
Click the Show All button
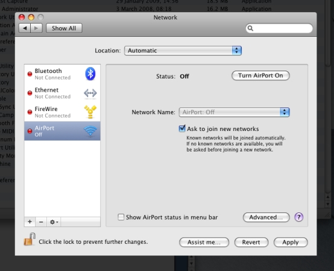coord(64,28)
